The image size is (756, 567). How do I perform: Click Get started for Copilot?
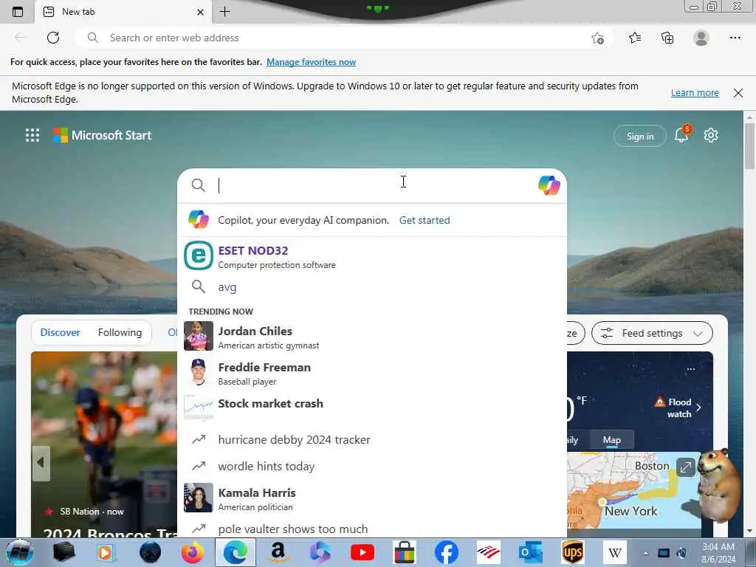[425, 220]
